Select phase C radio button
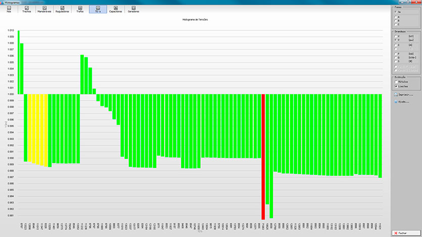 tap(396, 24)
